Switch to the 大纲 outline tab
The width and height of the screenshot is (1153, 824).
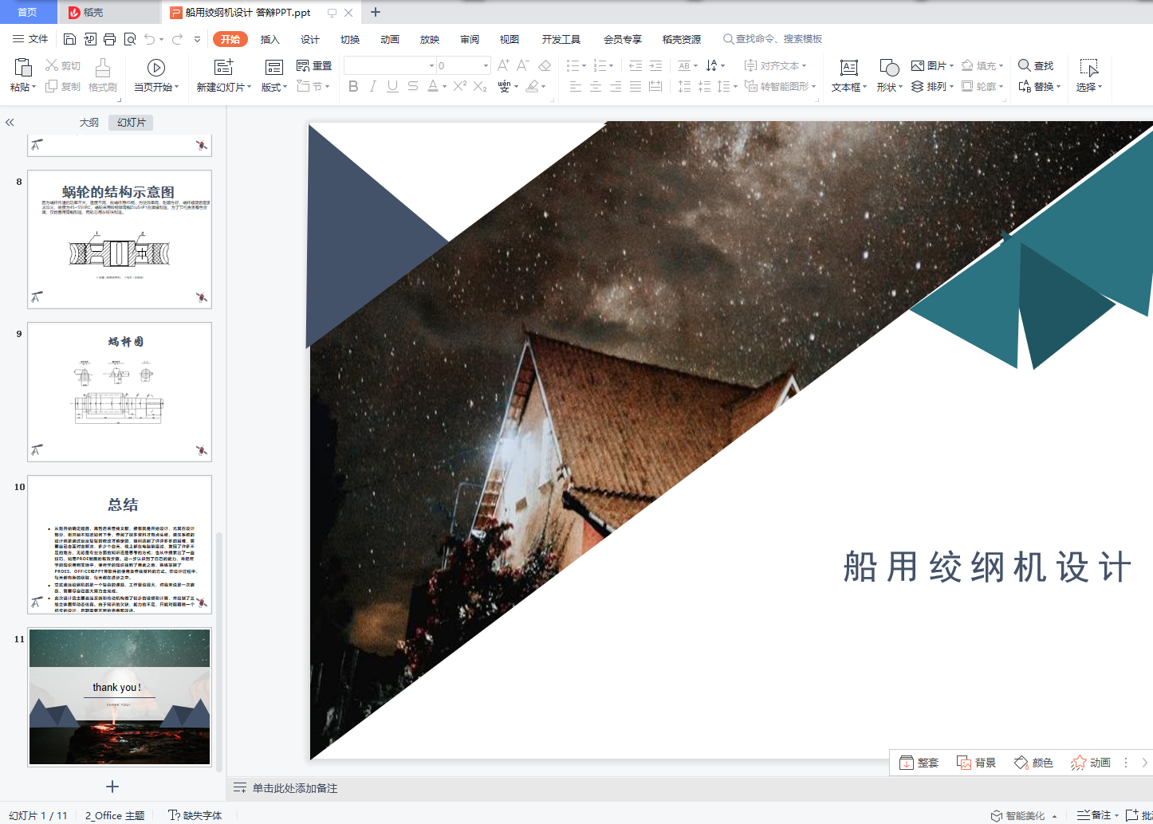tap(89, 122)
